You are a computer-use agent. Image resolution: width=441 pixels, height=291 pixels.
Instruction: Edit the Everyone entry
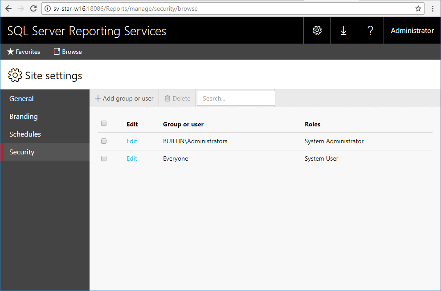click(x=131, y=158)
